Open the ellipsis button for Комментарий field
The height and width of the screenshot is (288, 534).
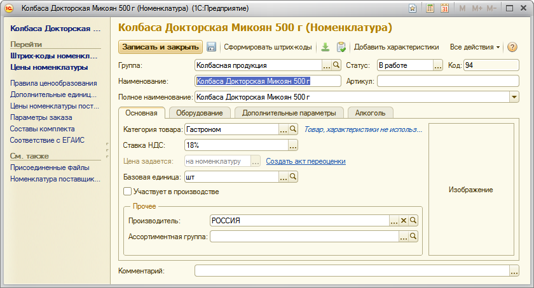(x=514, y=271)
